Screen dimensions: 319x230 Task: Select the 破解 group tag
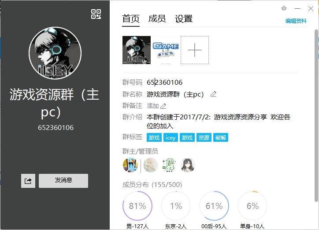[221, 137]
